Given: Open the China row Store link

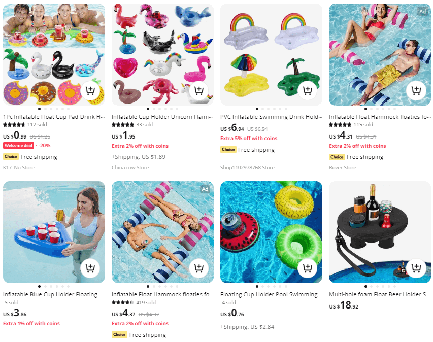Looking at the screenshot, I should pyautogui.click(x=130, y=167).
